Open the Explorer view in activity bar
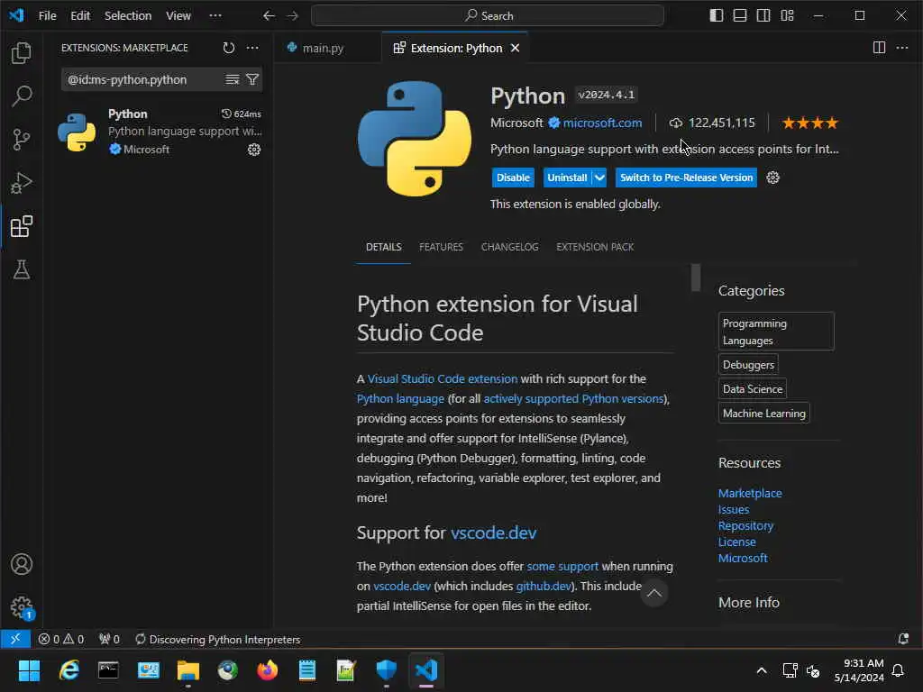Image resolution: width=923 pixels, height=692 pixels. tap(22, 53)
